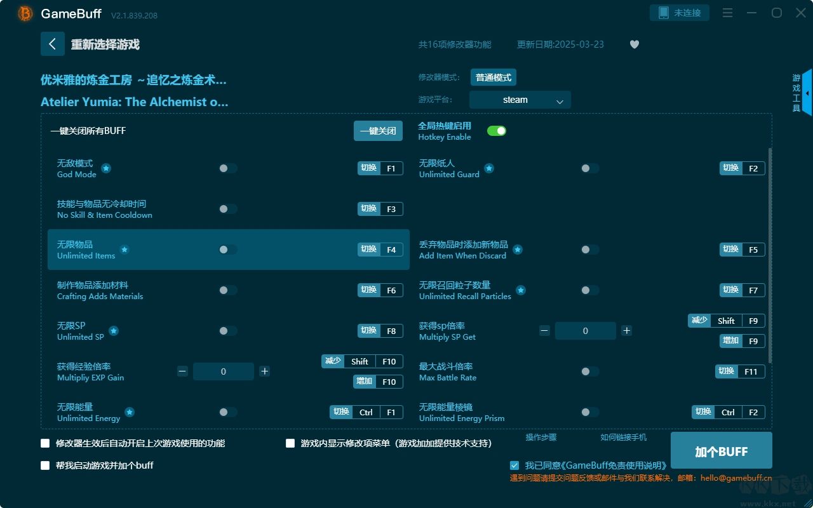Click the 一键关闭 button

tap(378, 131)
